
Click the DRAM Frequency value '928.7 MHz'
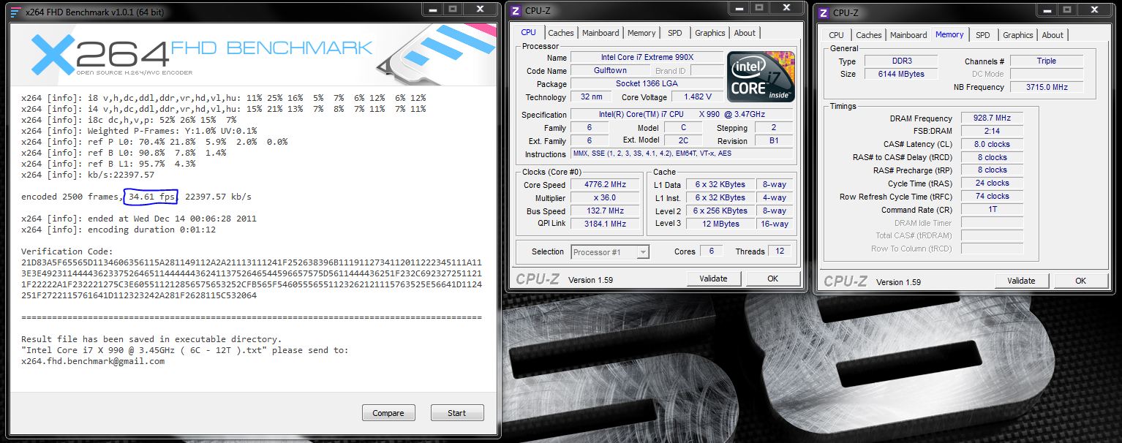pyautogui.click(x=991, y=118)
